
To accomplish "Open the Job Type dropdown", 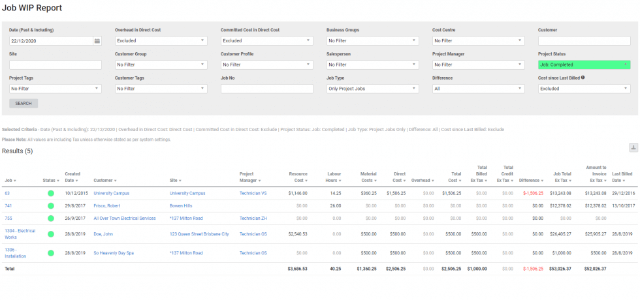I will 372,89.
